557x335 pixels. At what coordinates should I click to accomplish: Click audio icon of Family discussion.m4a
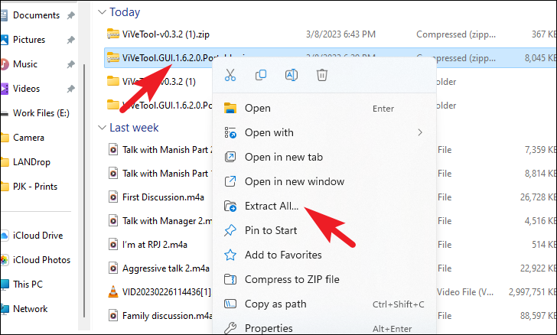tap(113, 315)
